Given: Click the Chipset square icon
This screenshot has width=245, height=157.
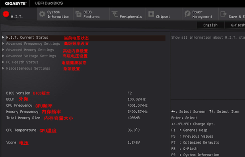Looking at the screenshot, I should pyautogui.click(x=151, y=14).
